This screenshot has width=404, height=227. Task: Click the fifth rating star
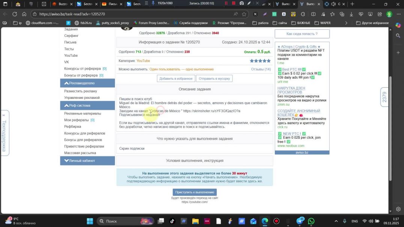pos(268,61)
